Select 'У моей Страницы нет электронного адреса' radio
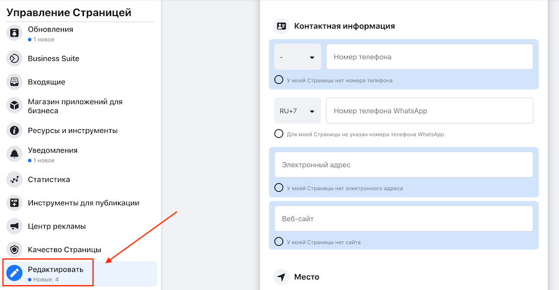This screenshot has width=559, height=290. (x=279, y=188)
